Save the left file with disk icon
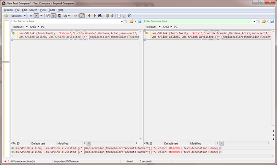The height and width of the screenshot is (165, 277). click(x=140, y=21)
